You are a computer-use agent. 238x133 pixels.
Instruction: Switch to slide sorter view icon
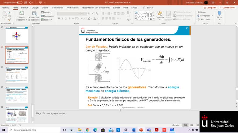[x=192, y=125]
